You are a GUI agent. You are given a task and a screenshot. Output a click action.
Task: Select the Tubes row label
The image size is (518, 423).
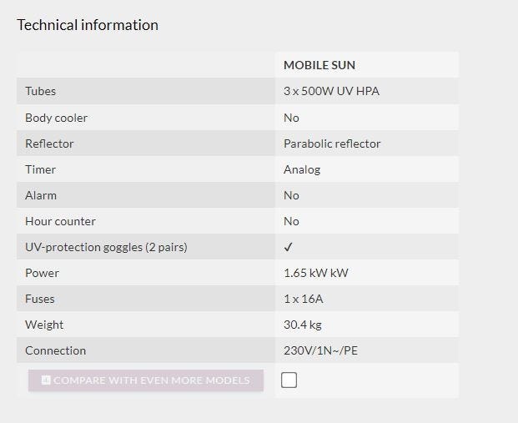tap(41, 91)
